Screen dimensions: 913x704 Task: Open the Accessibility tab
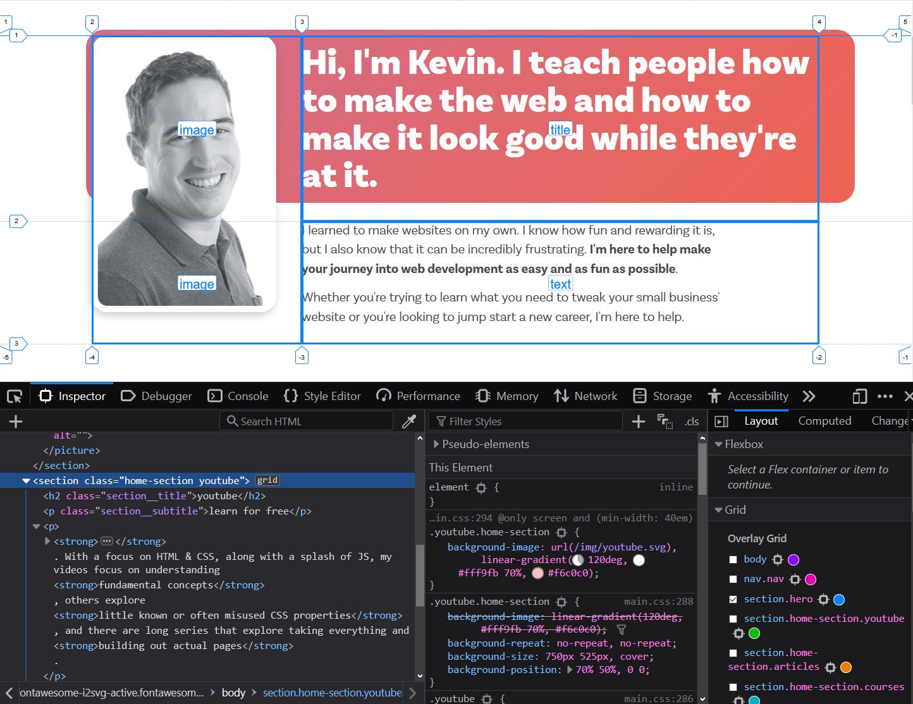pos(748,396)
